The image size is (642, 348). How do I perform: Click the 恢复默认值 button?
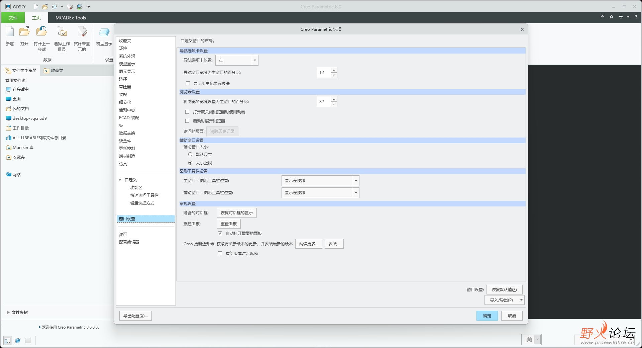[x=504, y=290]
